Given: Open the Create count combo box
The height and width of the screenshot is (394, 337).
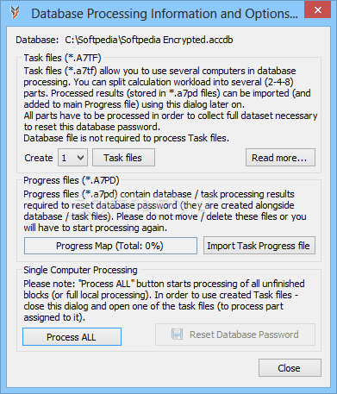Looking at the screenshot, I should (73, 158).
